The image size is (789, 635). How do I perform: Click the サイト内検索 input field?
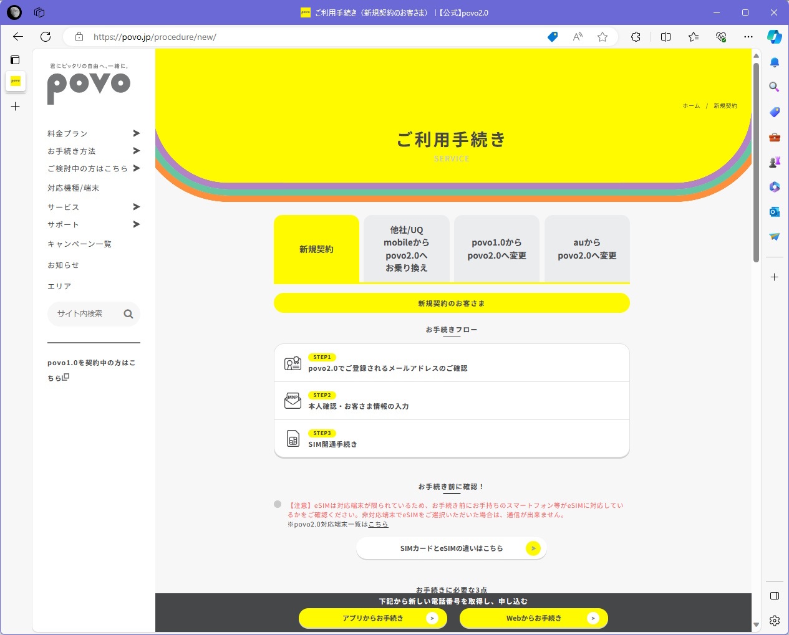(84, 314)
